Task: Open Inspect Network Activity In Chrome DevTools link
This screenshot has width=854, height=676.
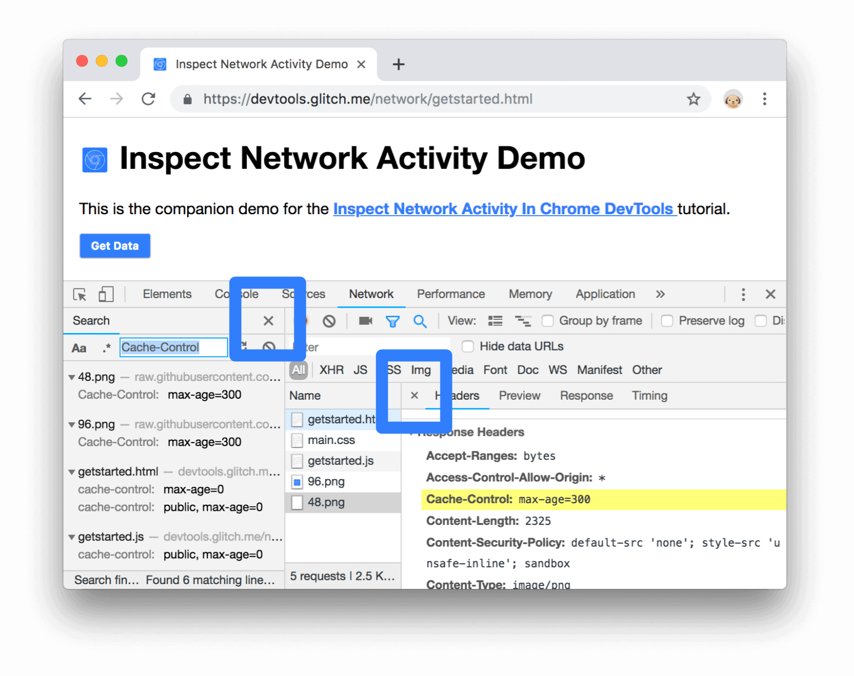Action: [x=504, y=209]
